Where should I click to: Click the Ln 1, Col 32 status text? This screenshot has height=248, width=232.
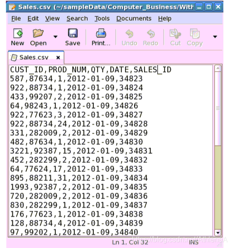130,242
